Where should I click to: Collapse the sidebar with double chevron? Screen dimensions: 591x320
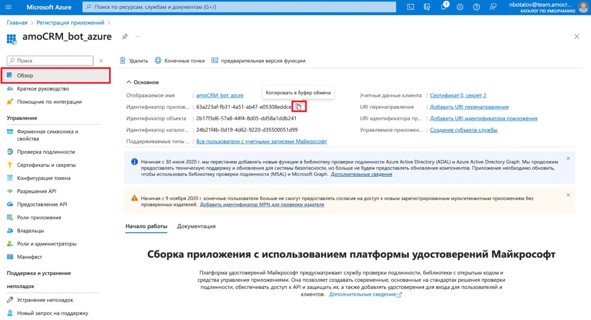[101, 61]
